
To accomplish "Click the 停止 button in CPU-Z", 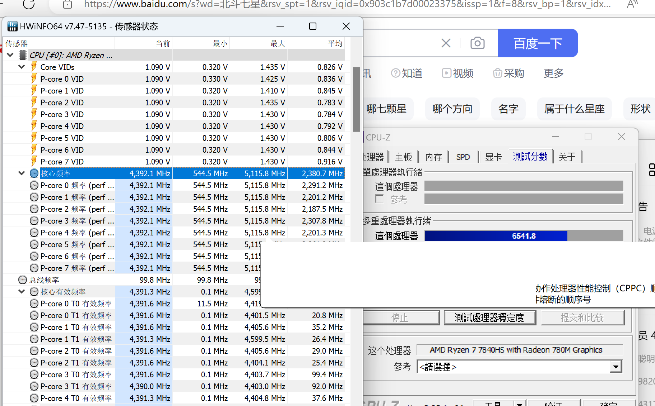I will point(400,318).
